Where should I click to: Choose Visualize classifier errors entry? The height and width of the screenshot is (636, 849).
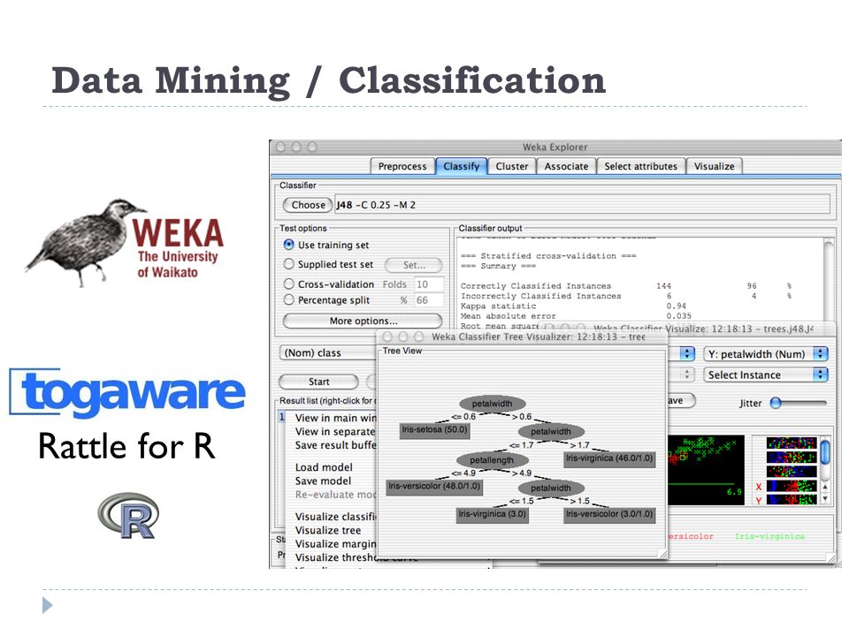tap(335, 517)
